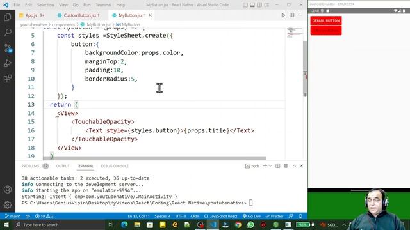Add a new terminal with plus icon
This screenshot has height=230, width=410.
tap(265, 166)
